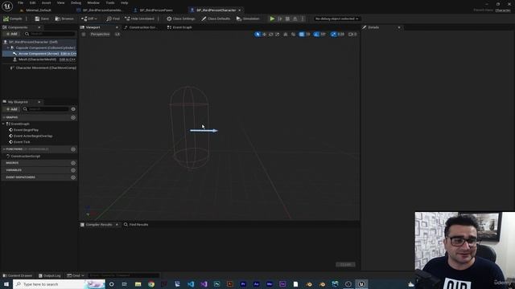Click the Eject button in play controls
515x289 pixels.
point(295,18)
